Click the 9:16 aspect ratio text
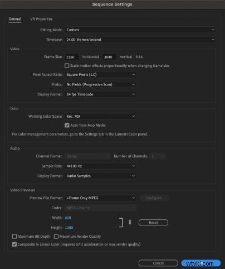Image resolution: width=225 pixels, height=269 pixels. pos(139,57)
